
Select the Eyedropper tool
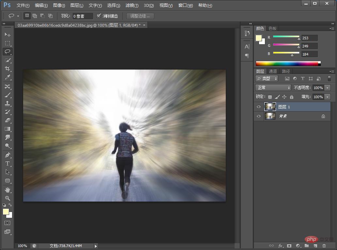8,77
